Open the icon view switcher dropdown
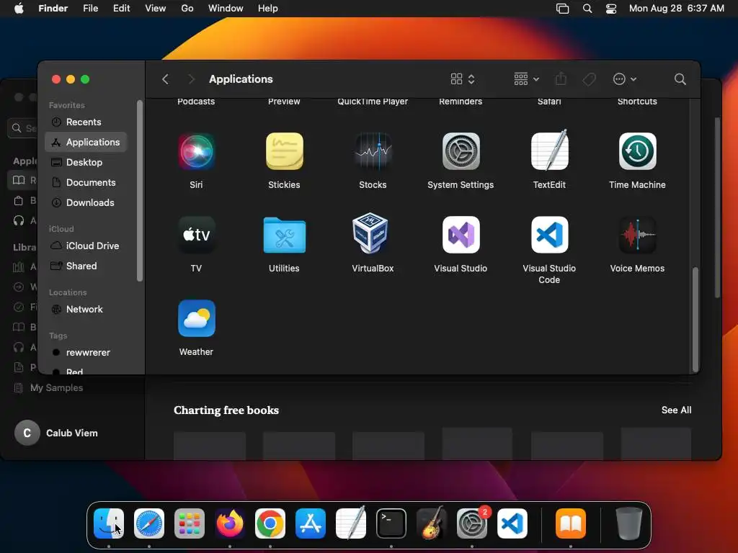 coord(463,79)
